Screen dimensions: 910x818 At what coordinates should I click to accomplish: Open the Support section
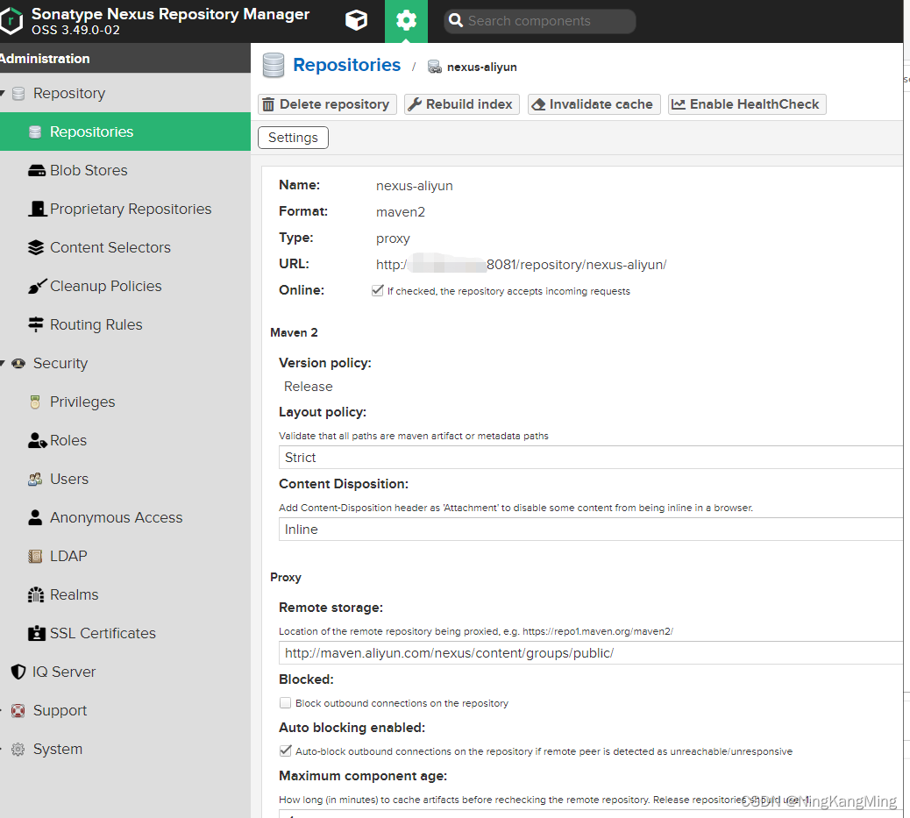pyautogui.click(x=60, y=710)
